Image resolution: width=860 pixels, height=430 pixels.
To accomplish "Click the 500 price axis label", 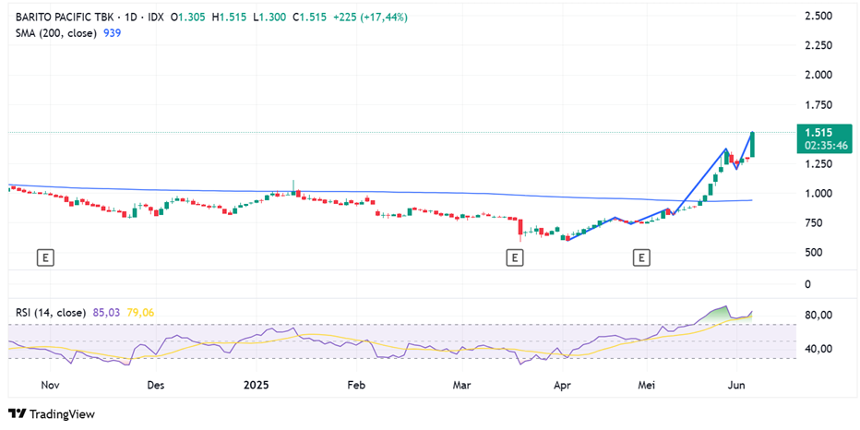I will click(x=813, y=253).
